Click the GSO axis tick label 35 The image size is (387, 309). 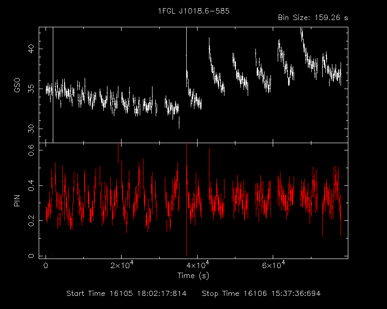click(31, 89)
